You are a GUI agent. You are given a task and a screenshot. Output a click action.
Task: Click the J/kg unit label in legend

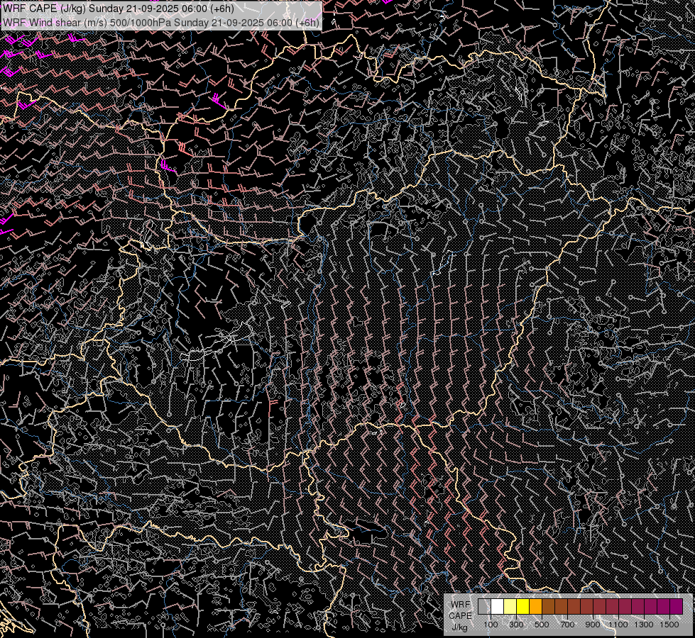click(459, 627)
